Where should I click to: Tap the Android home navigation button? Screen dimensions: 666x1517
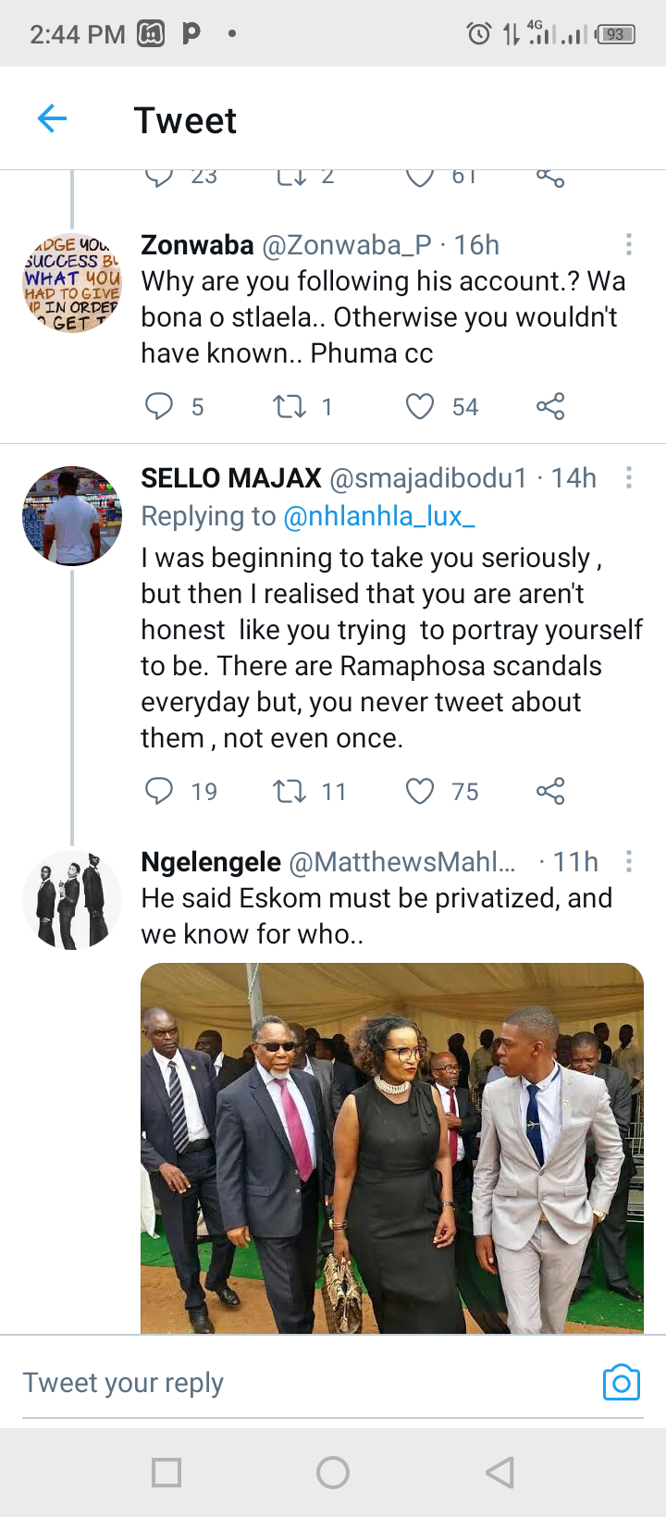pyautogui.click(x=333, y=1472)
